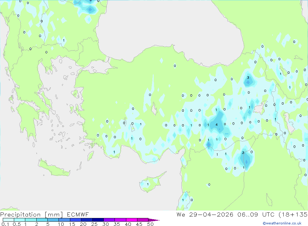The height and width of the screenshot is (226, 308).
Task: Click the date '29-04-2026' text
Action: click(x=211, y=214)
